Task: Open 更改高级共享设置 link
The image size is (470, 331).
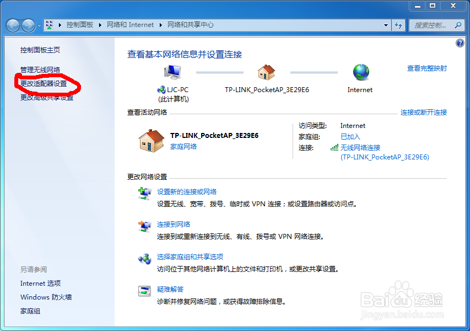Action: pyautogui.click(x=47, y=98)
